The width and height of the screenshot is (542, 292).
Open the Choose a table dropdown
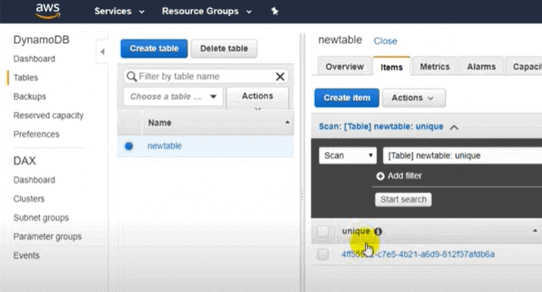(x=173, y=96)
